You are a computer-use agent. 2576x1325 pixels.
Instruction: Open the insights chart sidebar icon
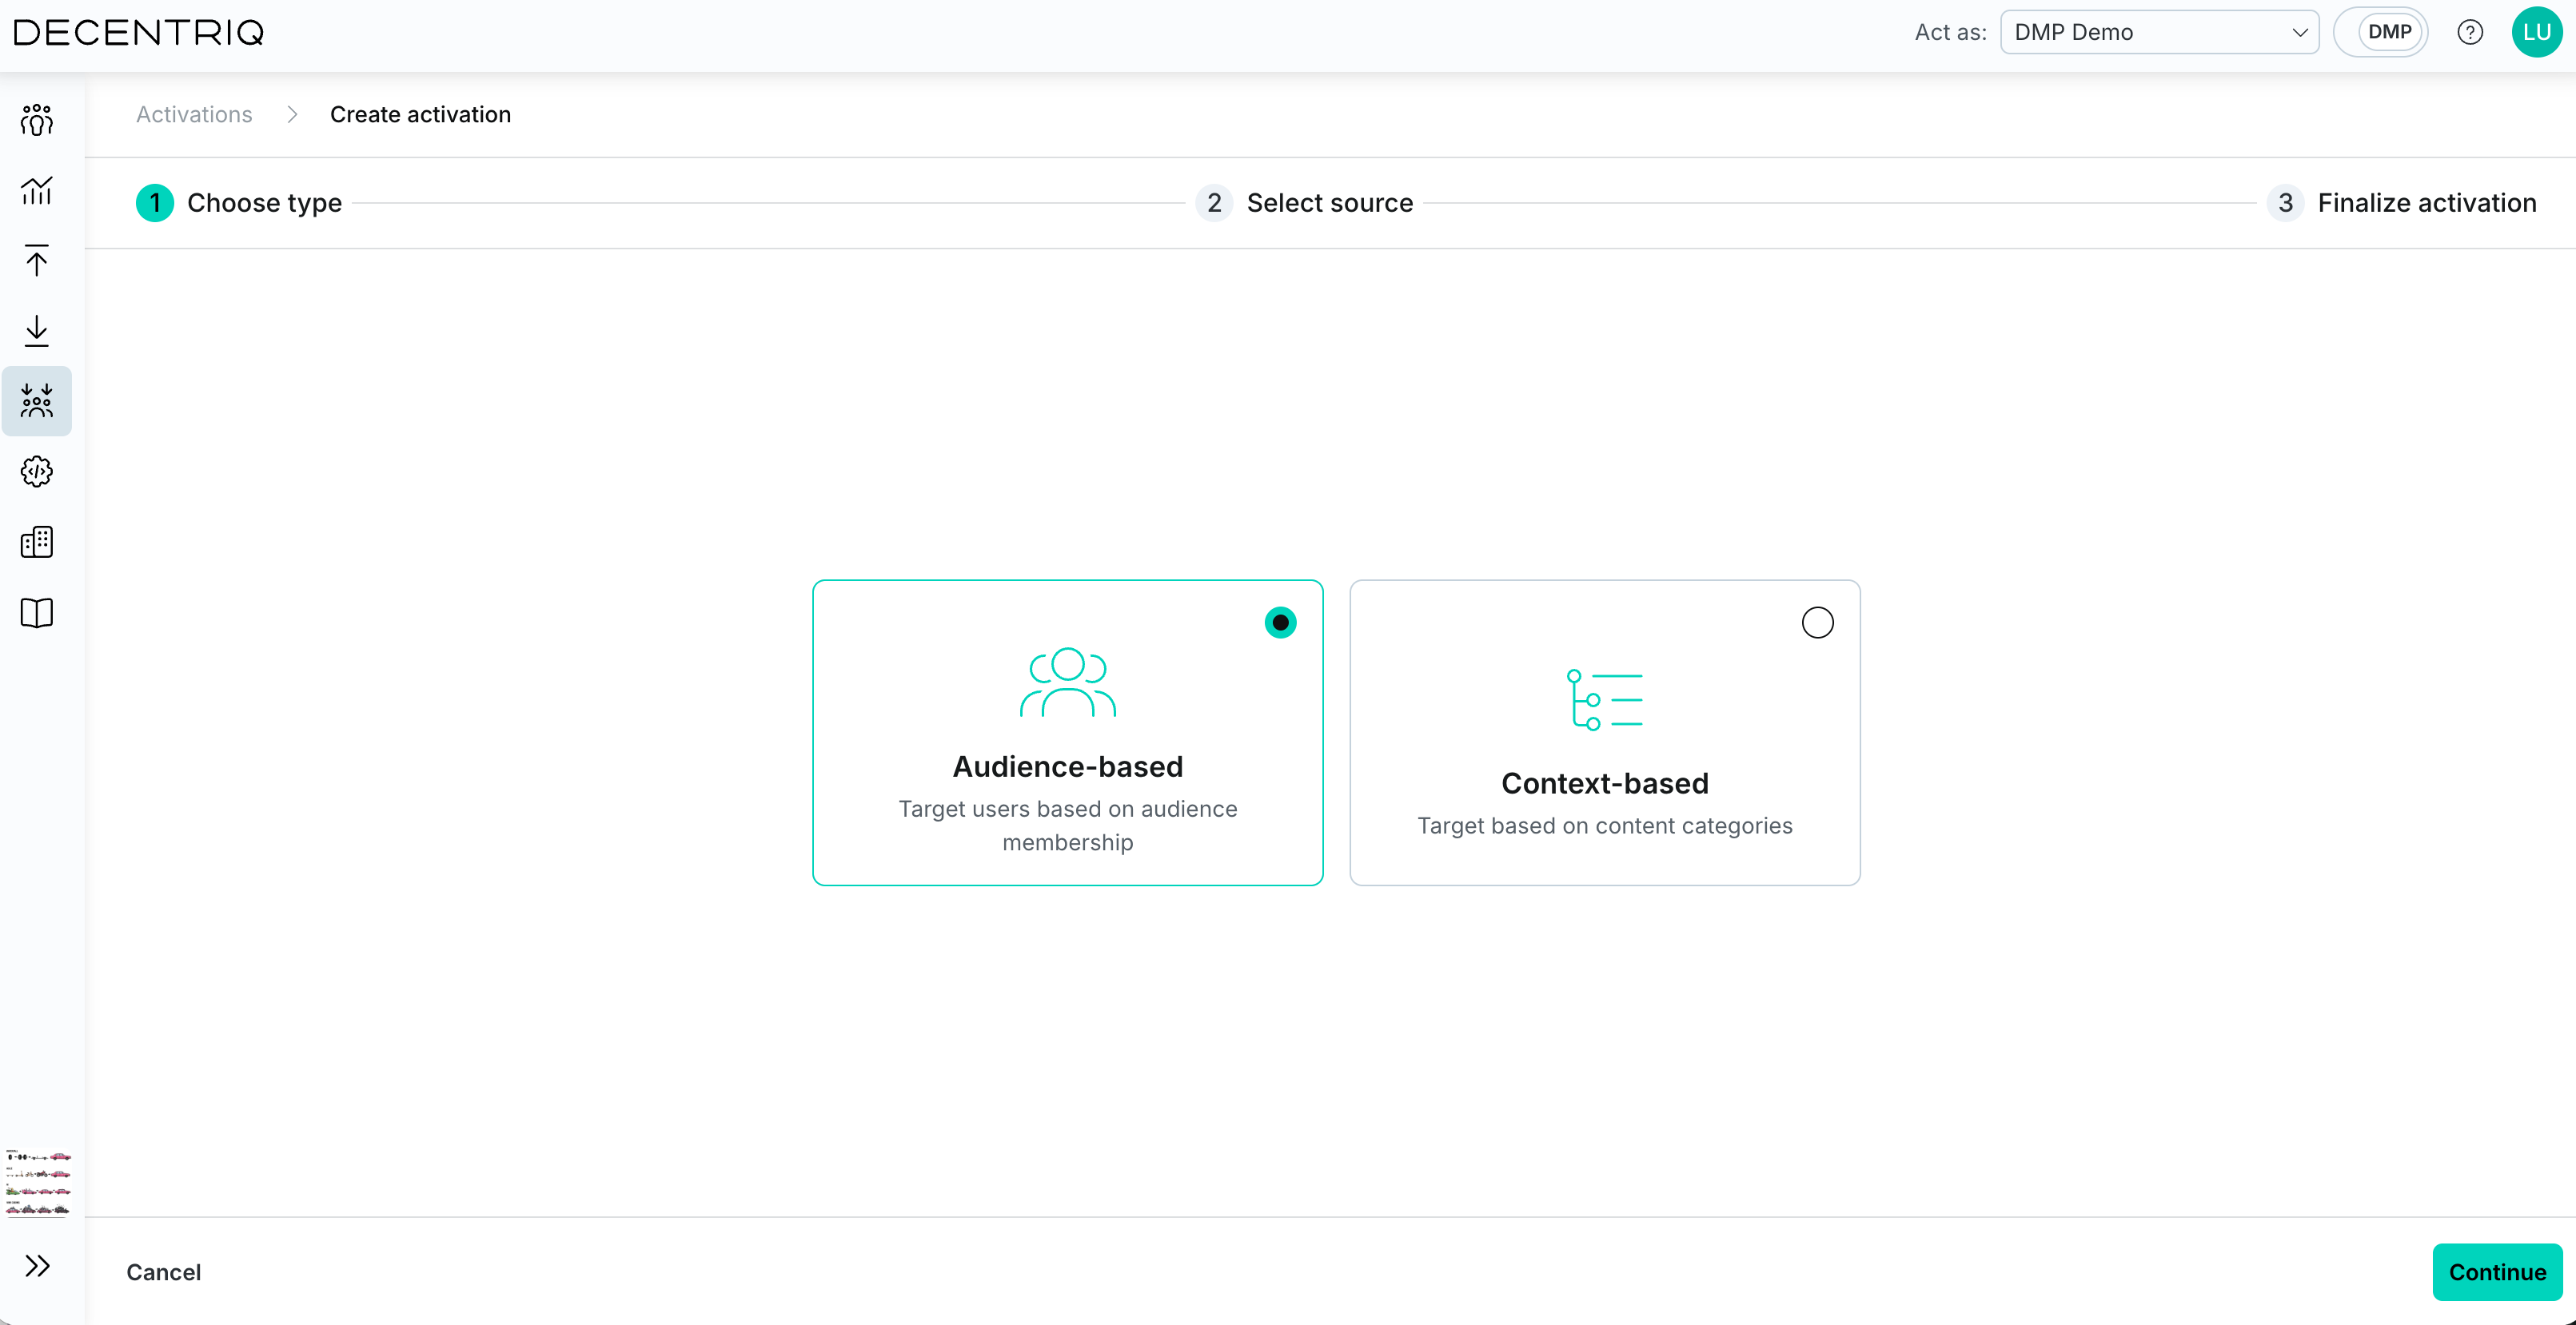click(37, 190)
